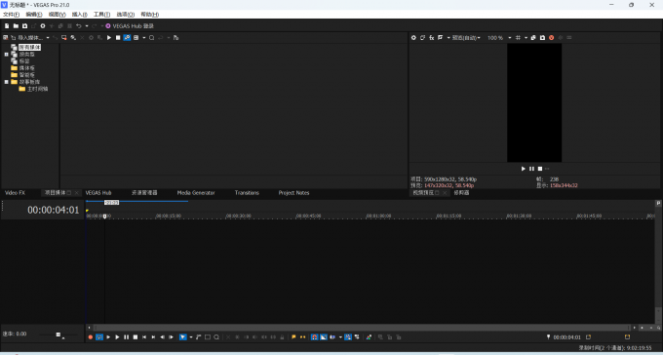Screen dimensions: 663x355
Task: Select the timeline Zoom Edit tool
Action: [216, 337]
